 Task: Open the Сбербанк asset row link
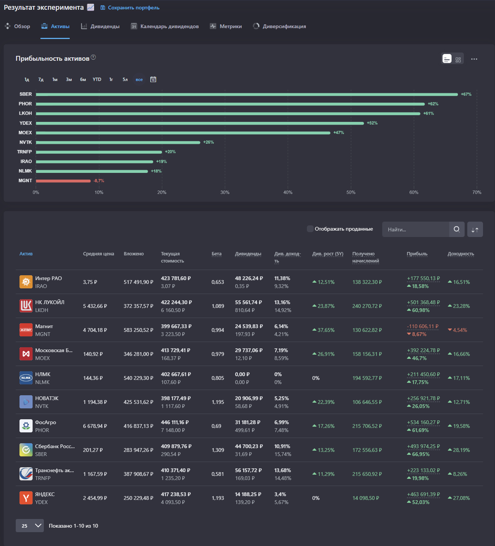pyautogui.click(x=55, y=446)
